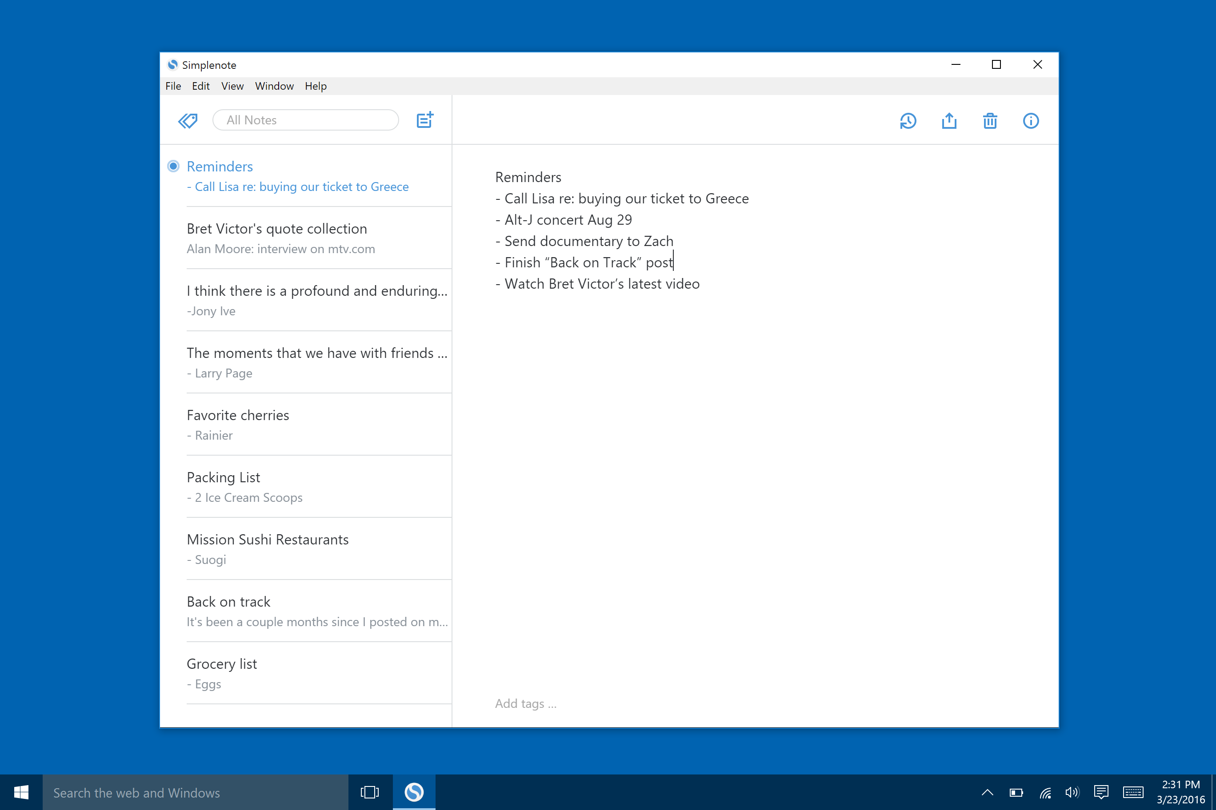Open note revision history
Screen dimensions: 1216x810
[x=908, y=121]
